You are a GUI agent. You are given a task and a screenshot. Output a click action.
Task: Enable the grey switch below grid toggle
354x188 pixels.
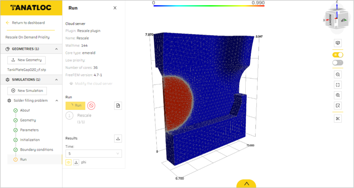coord(338,63)
